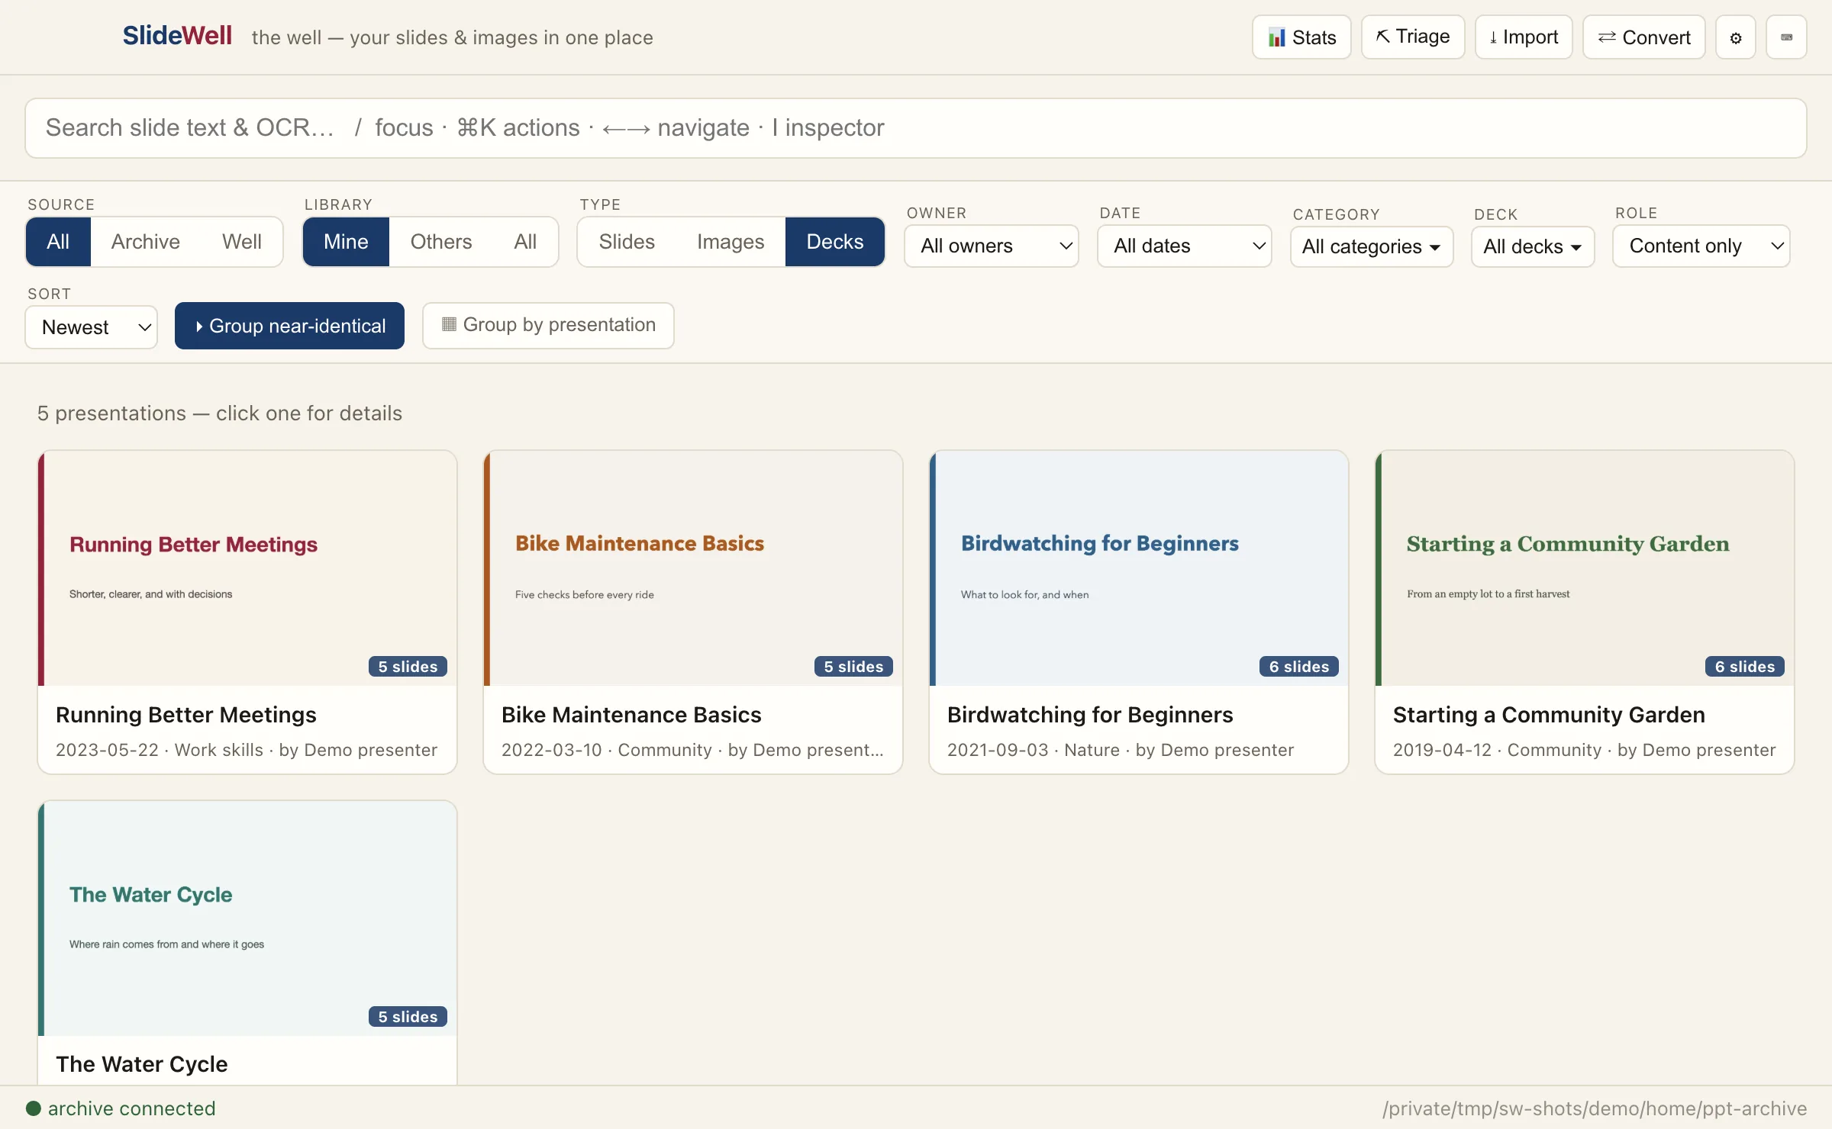Open the All dates dropdown
Viewport: 1832px width, 1129px height.
1185,246
